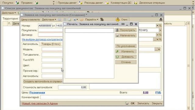Click the Создать автомобиль в справочнике button
The width and height of the screenshot is (195, 110).
pos(43,82)
